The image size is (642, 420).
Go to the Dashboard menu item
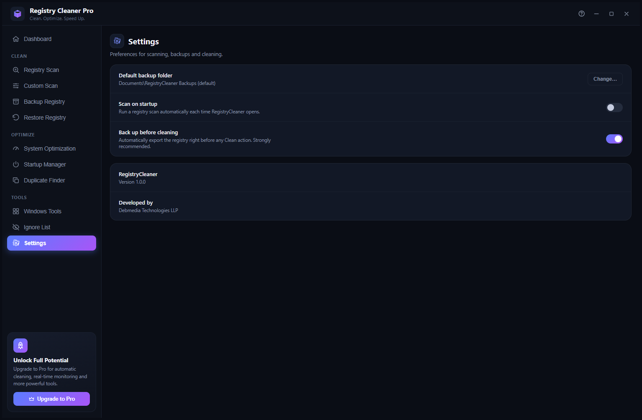click(x=51, y=39)
